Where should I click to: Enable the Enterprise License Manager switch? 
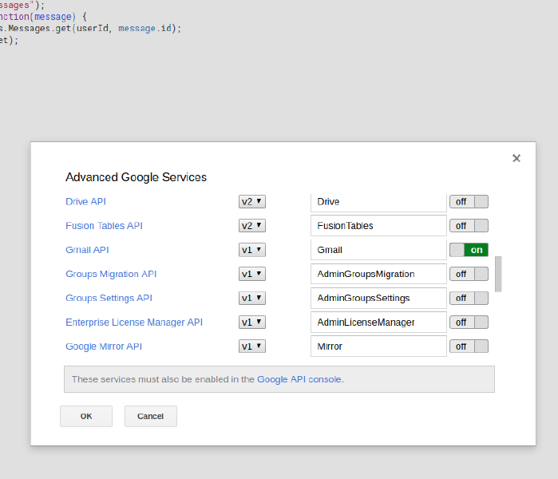click(x=469, y=322)
